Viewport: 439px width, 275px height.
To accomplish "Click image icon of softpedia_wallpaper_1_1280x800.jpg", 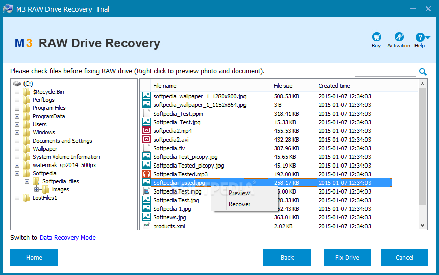I will (147, 96).
